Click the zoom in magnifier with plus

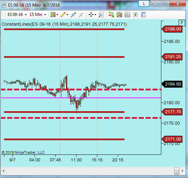point(73,15)
